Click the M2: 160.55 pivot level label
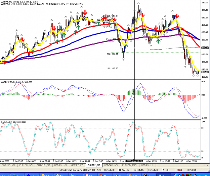 pos(113,54)
